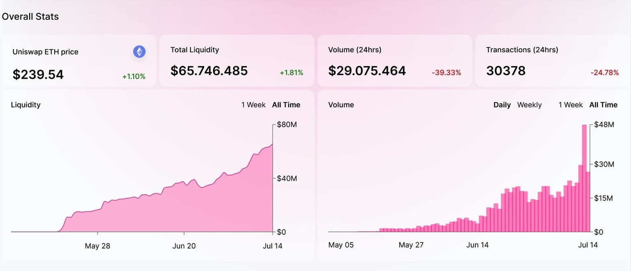Select 1 Week range for Liquidity chart
This screenshot has width=631, height=271.
[x=253, y=105]
